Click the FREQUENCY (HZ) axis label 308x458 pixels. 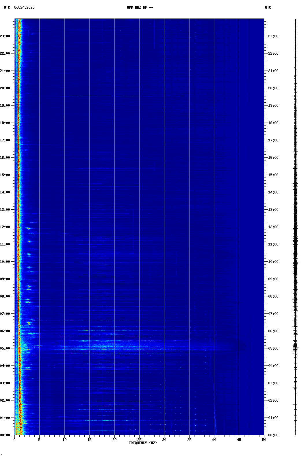click(x=143, y=443)
